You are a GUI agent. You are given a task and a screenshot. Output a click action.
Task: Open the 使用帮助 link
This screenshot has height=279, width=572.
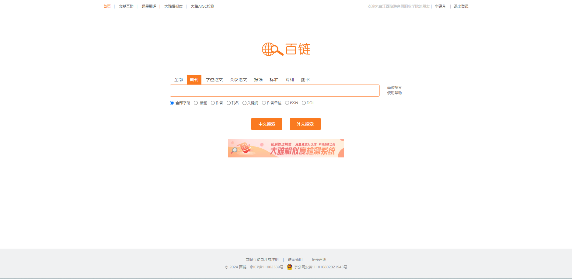[394, 93]
